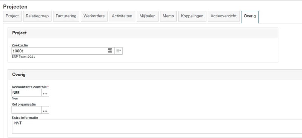This screenshot has height=138, width=302.
Task: Switch to the Memo tab
Action: [168, 16]
